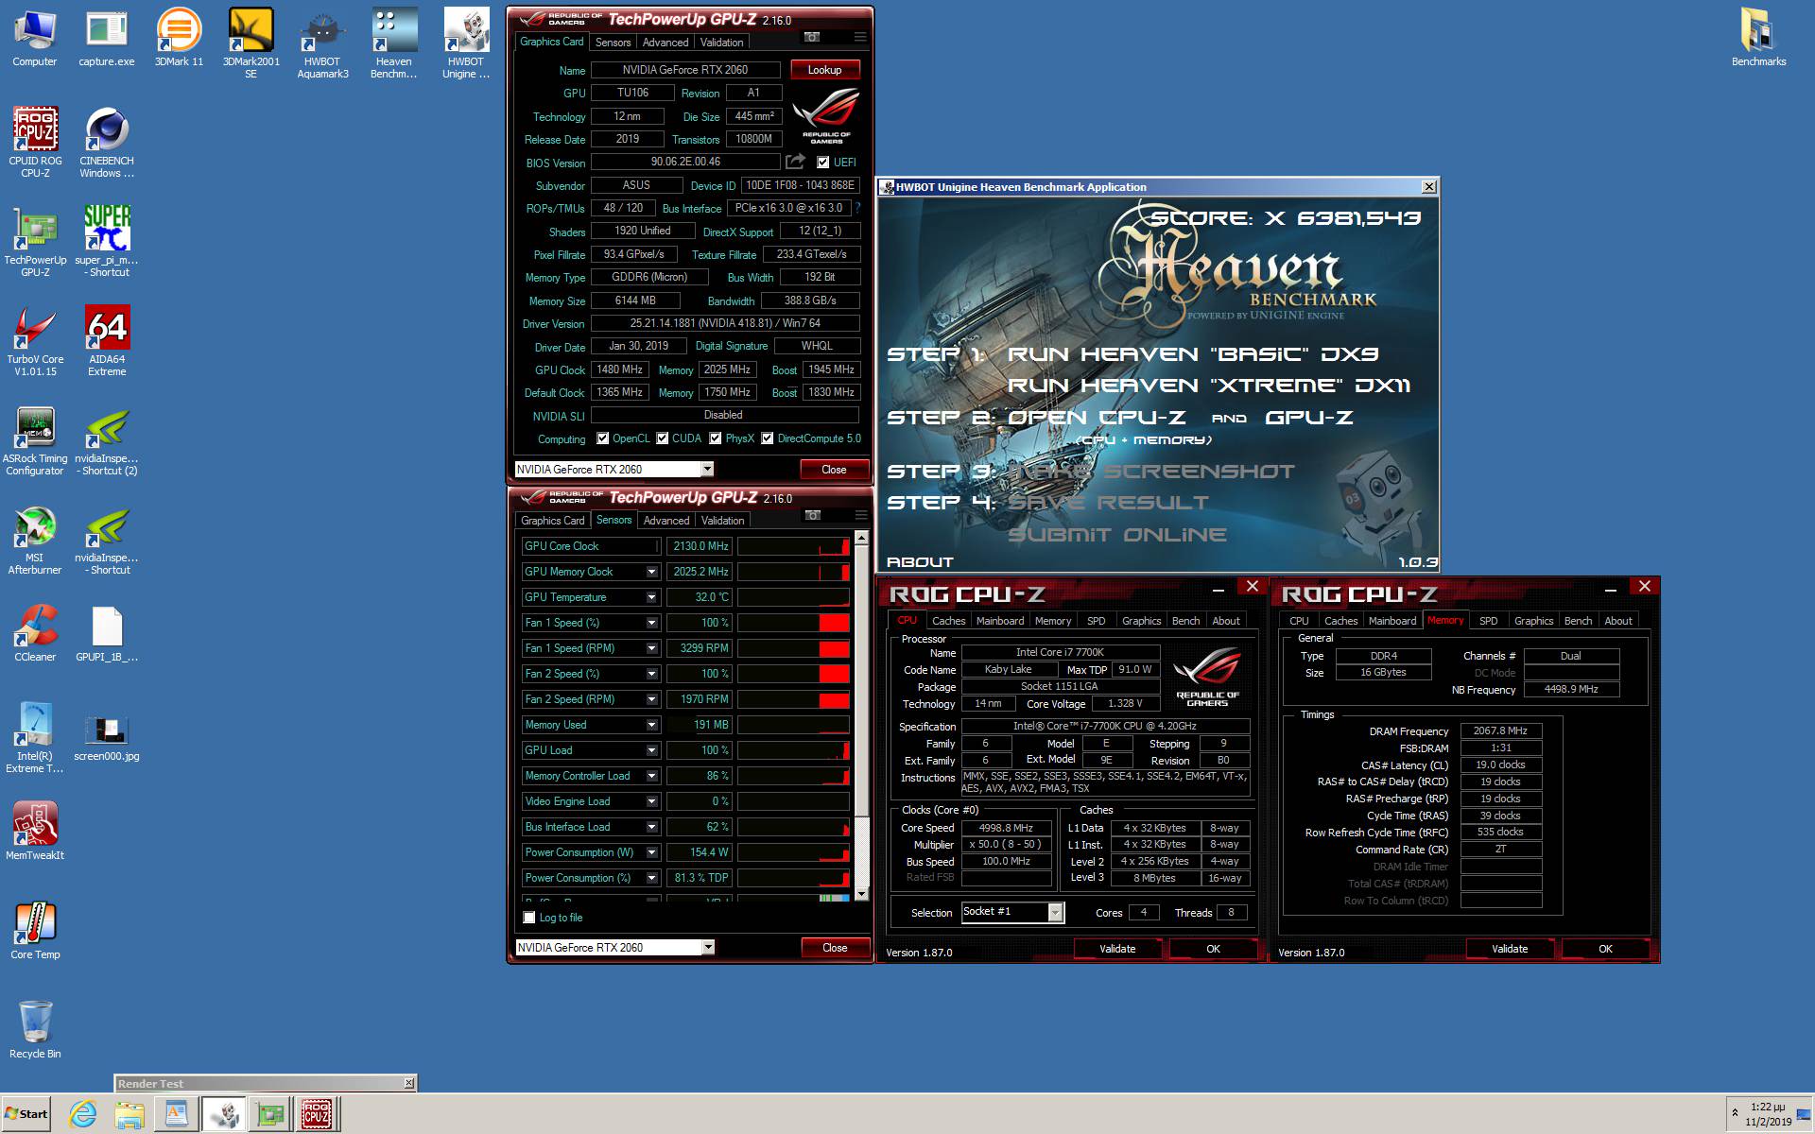Open Mainboard tab in left CPU-Z

coord(1000,621)
